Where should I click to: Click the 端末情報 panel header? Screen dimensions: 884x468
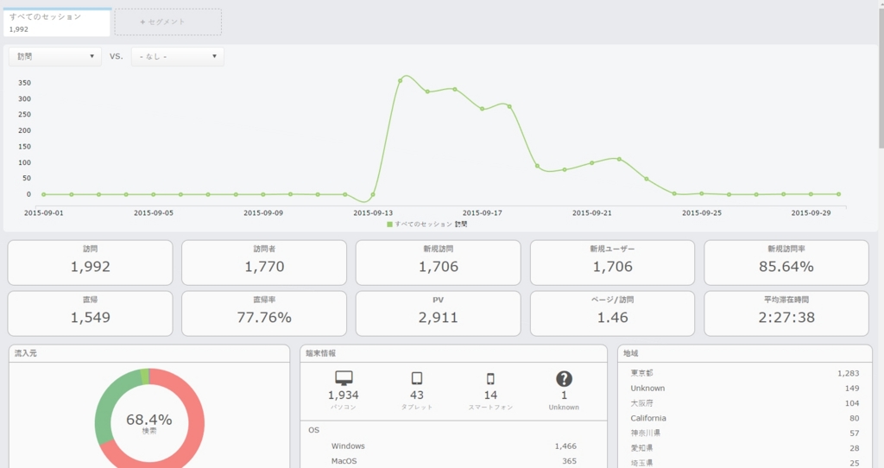(x=453, y=353)
